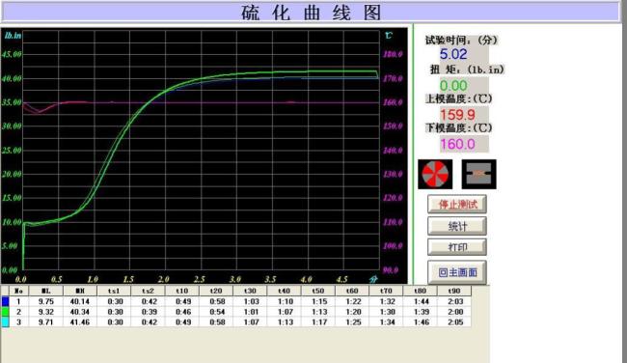Screen dimensions: 627x363
Task: Click the ML column header
Action: coord(45,291)
